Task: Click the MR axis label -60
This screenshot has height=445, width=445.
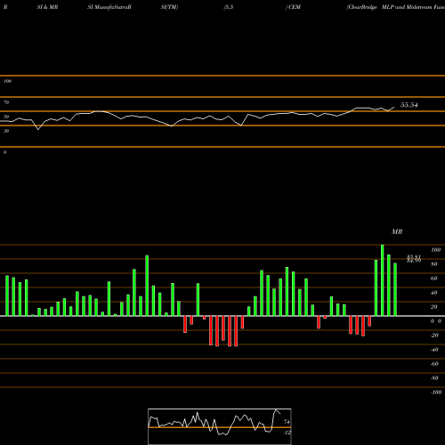Action: tap(434, 364)
